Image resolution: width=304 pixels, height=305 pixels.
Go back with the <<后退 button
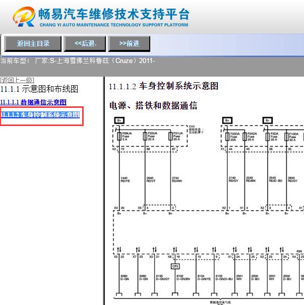click(x=85, y=43)
